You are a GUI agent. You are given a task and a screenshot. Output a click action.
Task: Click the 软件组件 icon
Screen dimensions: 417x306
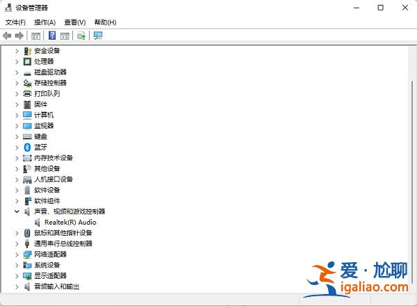(28, 201)
